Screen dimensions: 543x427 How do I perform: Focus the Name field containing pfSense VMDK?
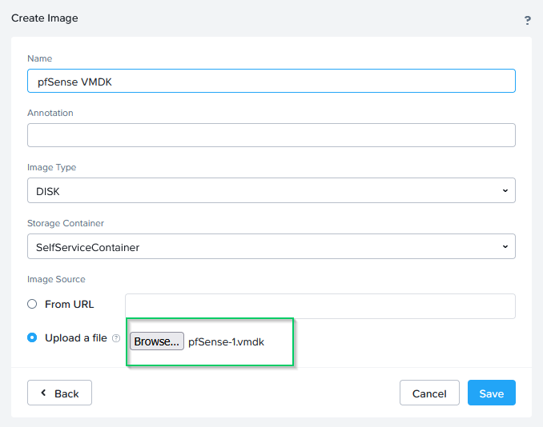click(x=271, y=81)
